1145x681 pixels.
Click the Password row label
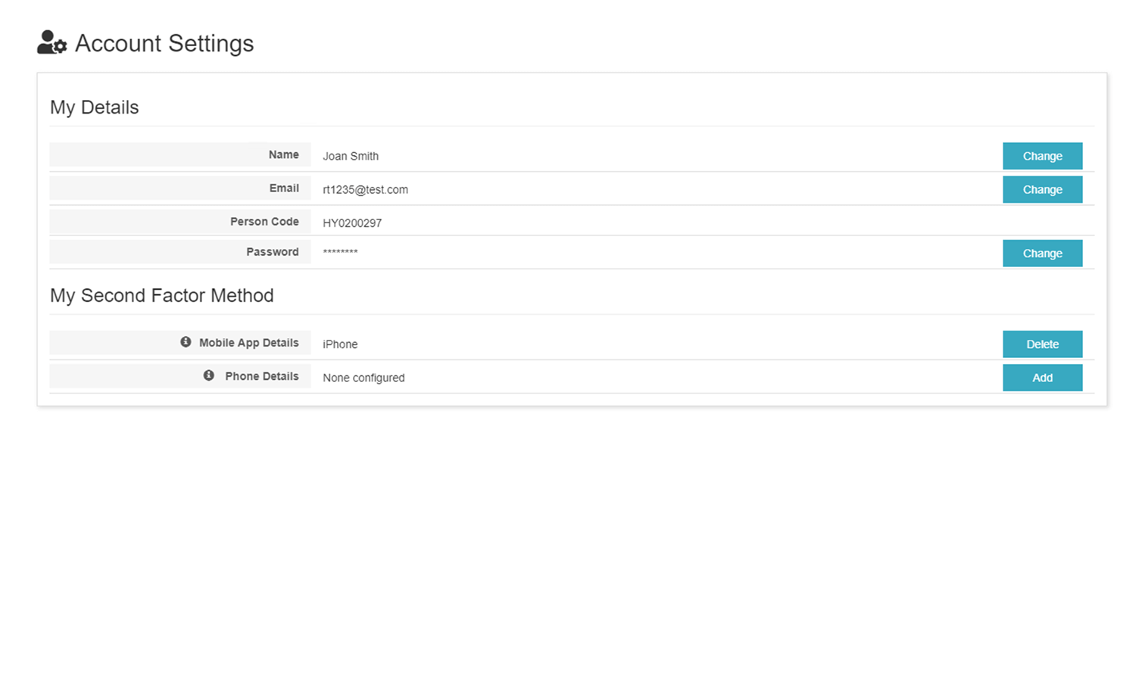[273, 252]
